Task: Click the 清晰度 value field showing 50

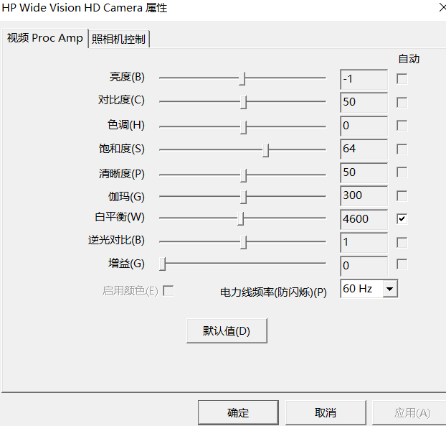Action: [x=364, y=172]
